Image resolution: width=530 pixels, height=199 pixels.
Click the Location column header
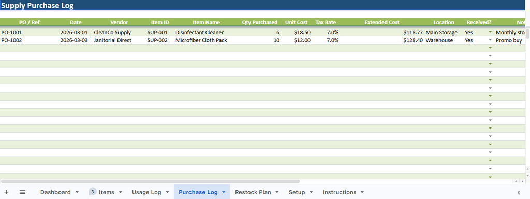pyautogui.click(x=444, y=22)
